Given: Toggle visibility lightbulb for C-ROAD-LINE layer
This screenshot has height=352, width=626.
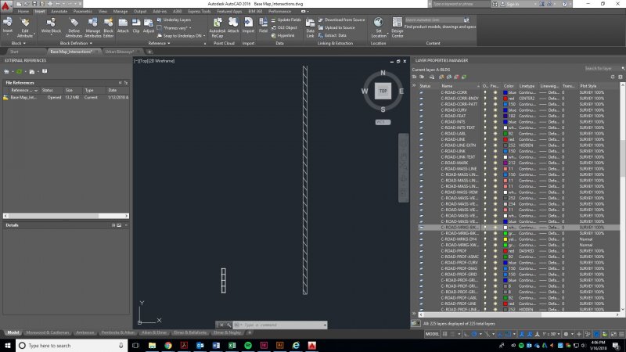Looking at the screenshot, I should pos(485,139).
